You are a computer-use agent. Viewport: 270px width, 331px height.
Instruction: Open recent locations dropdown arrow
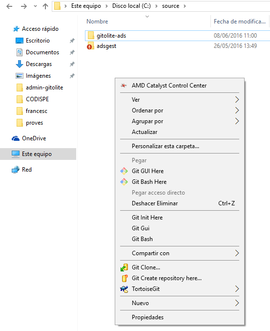coord(35,6)
